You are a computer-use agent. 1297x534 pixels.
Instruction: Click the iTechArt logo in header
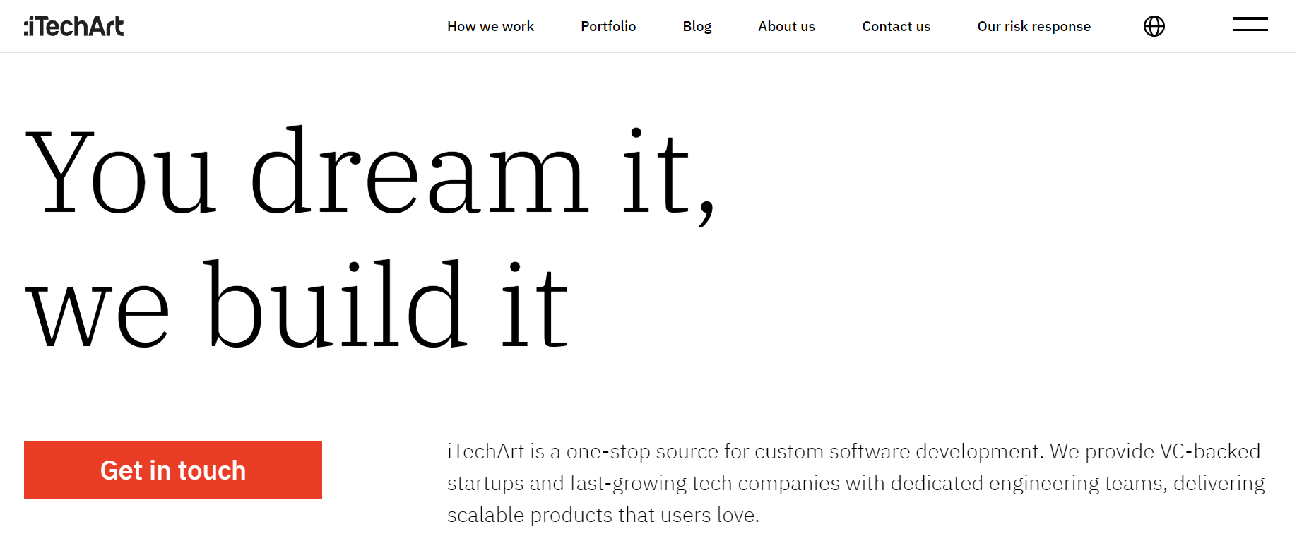point(74,27)
